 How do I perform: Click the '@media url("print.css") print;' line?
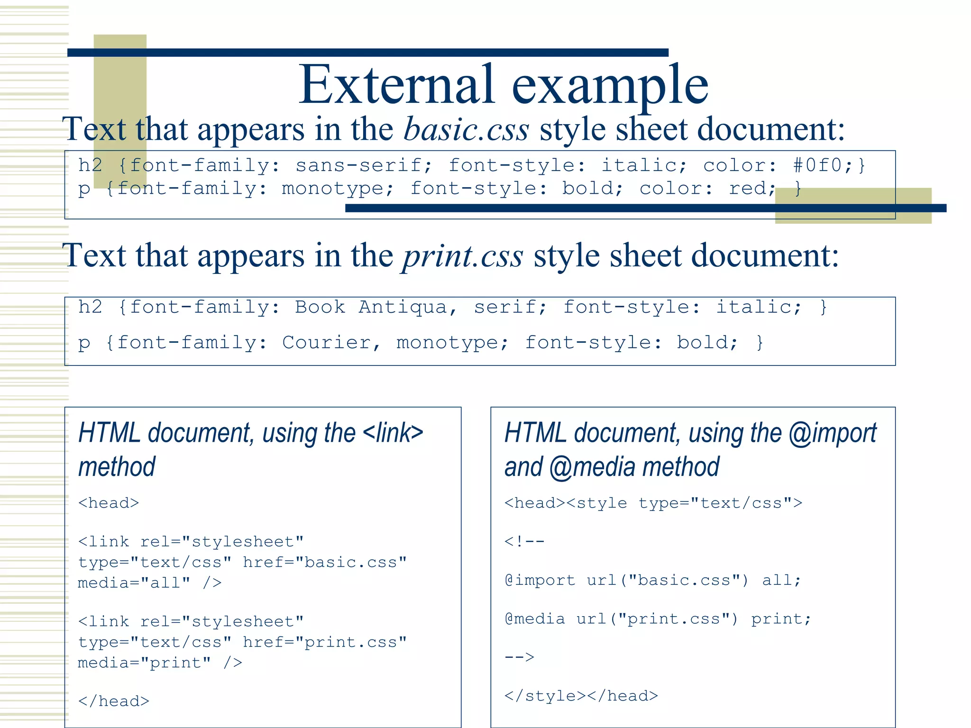click(x=658, y=619)
